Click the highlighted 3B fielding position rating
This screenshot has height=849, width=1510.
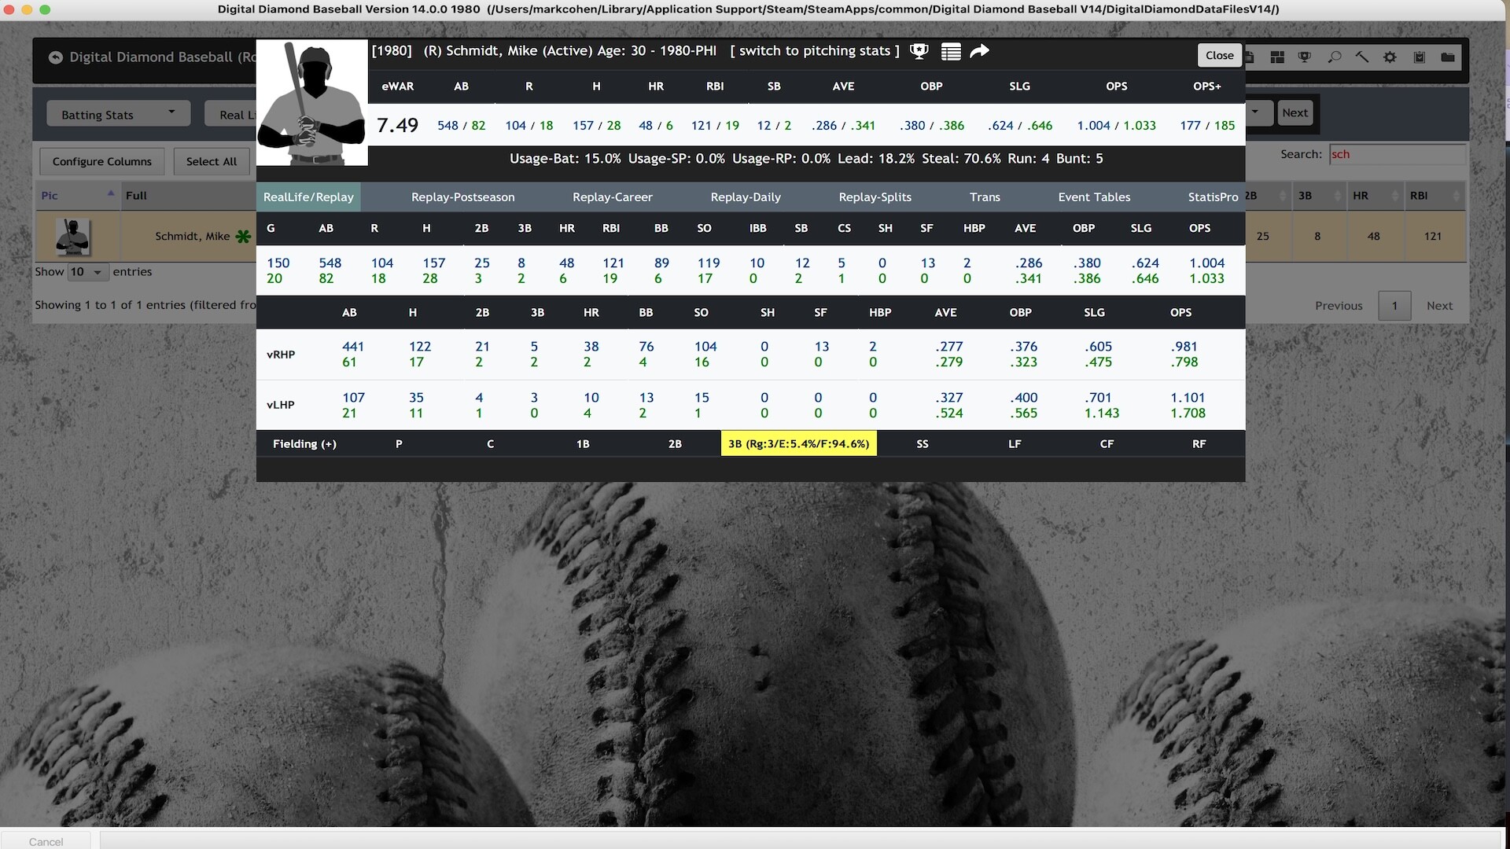click(798, 444)
